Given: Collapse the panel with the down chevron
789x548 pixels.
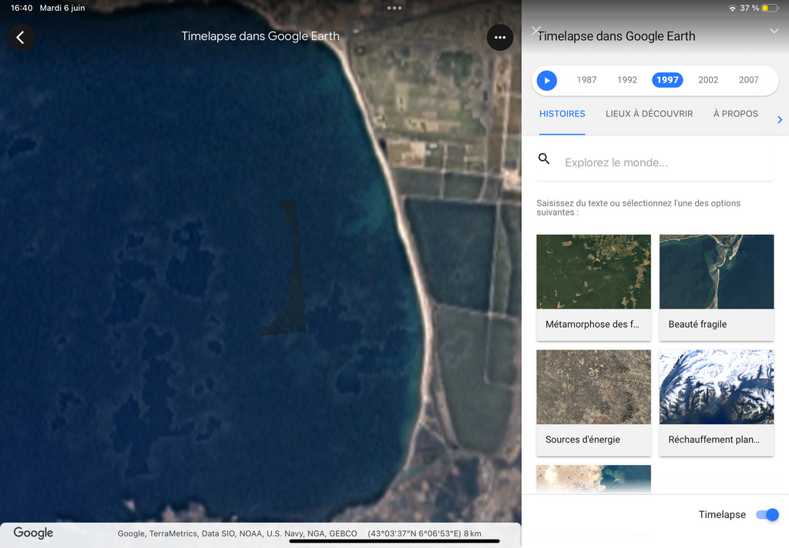Looking at the screenshot, I should [x=774, y=31].
